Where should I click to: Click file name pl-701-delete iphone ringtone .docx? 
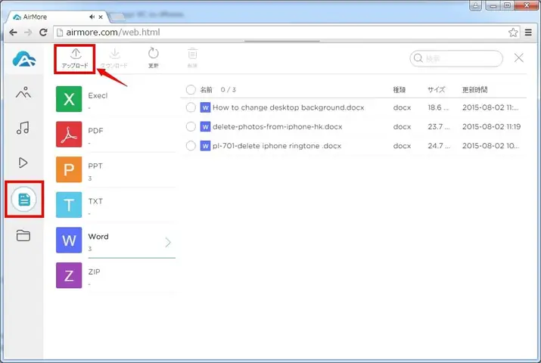(277, 146)
